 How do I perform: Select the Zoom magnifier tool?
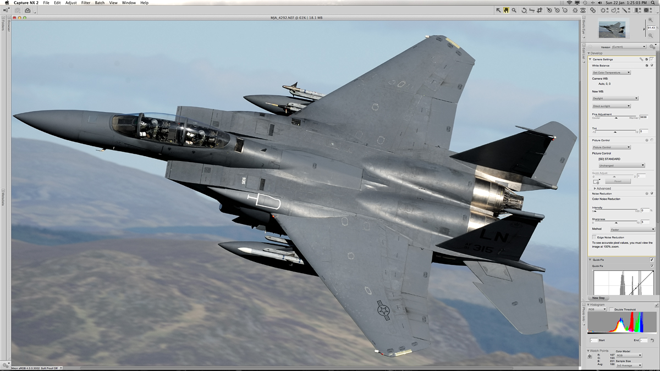coord(514,10)
